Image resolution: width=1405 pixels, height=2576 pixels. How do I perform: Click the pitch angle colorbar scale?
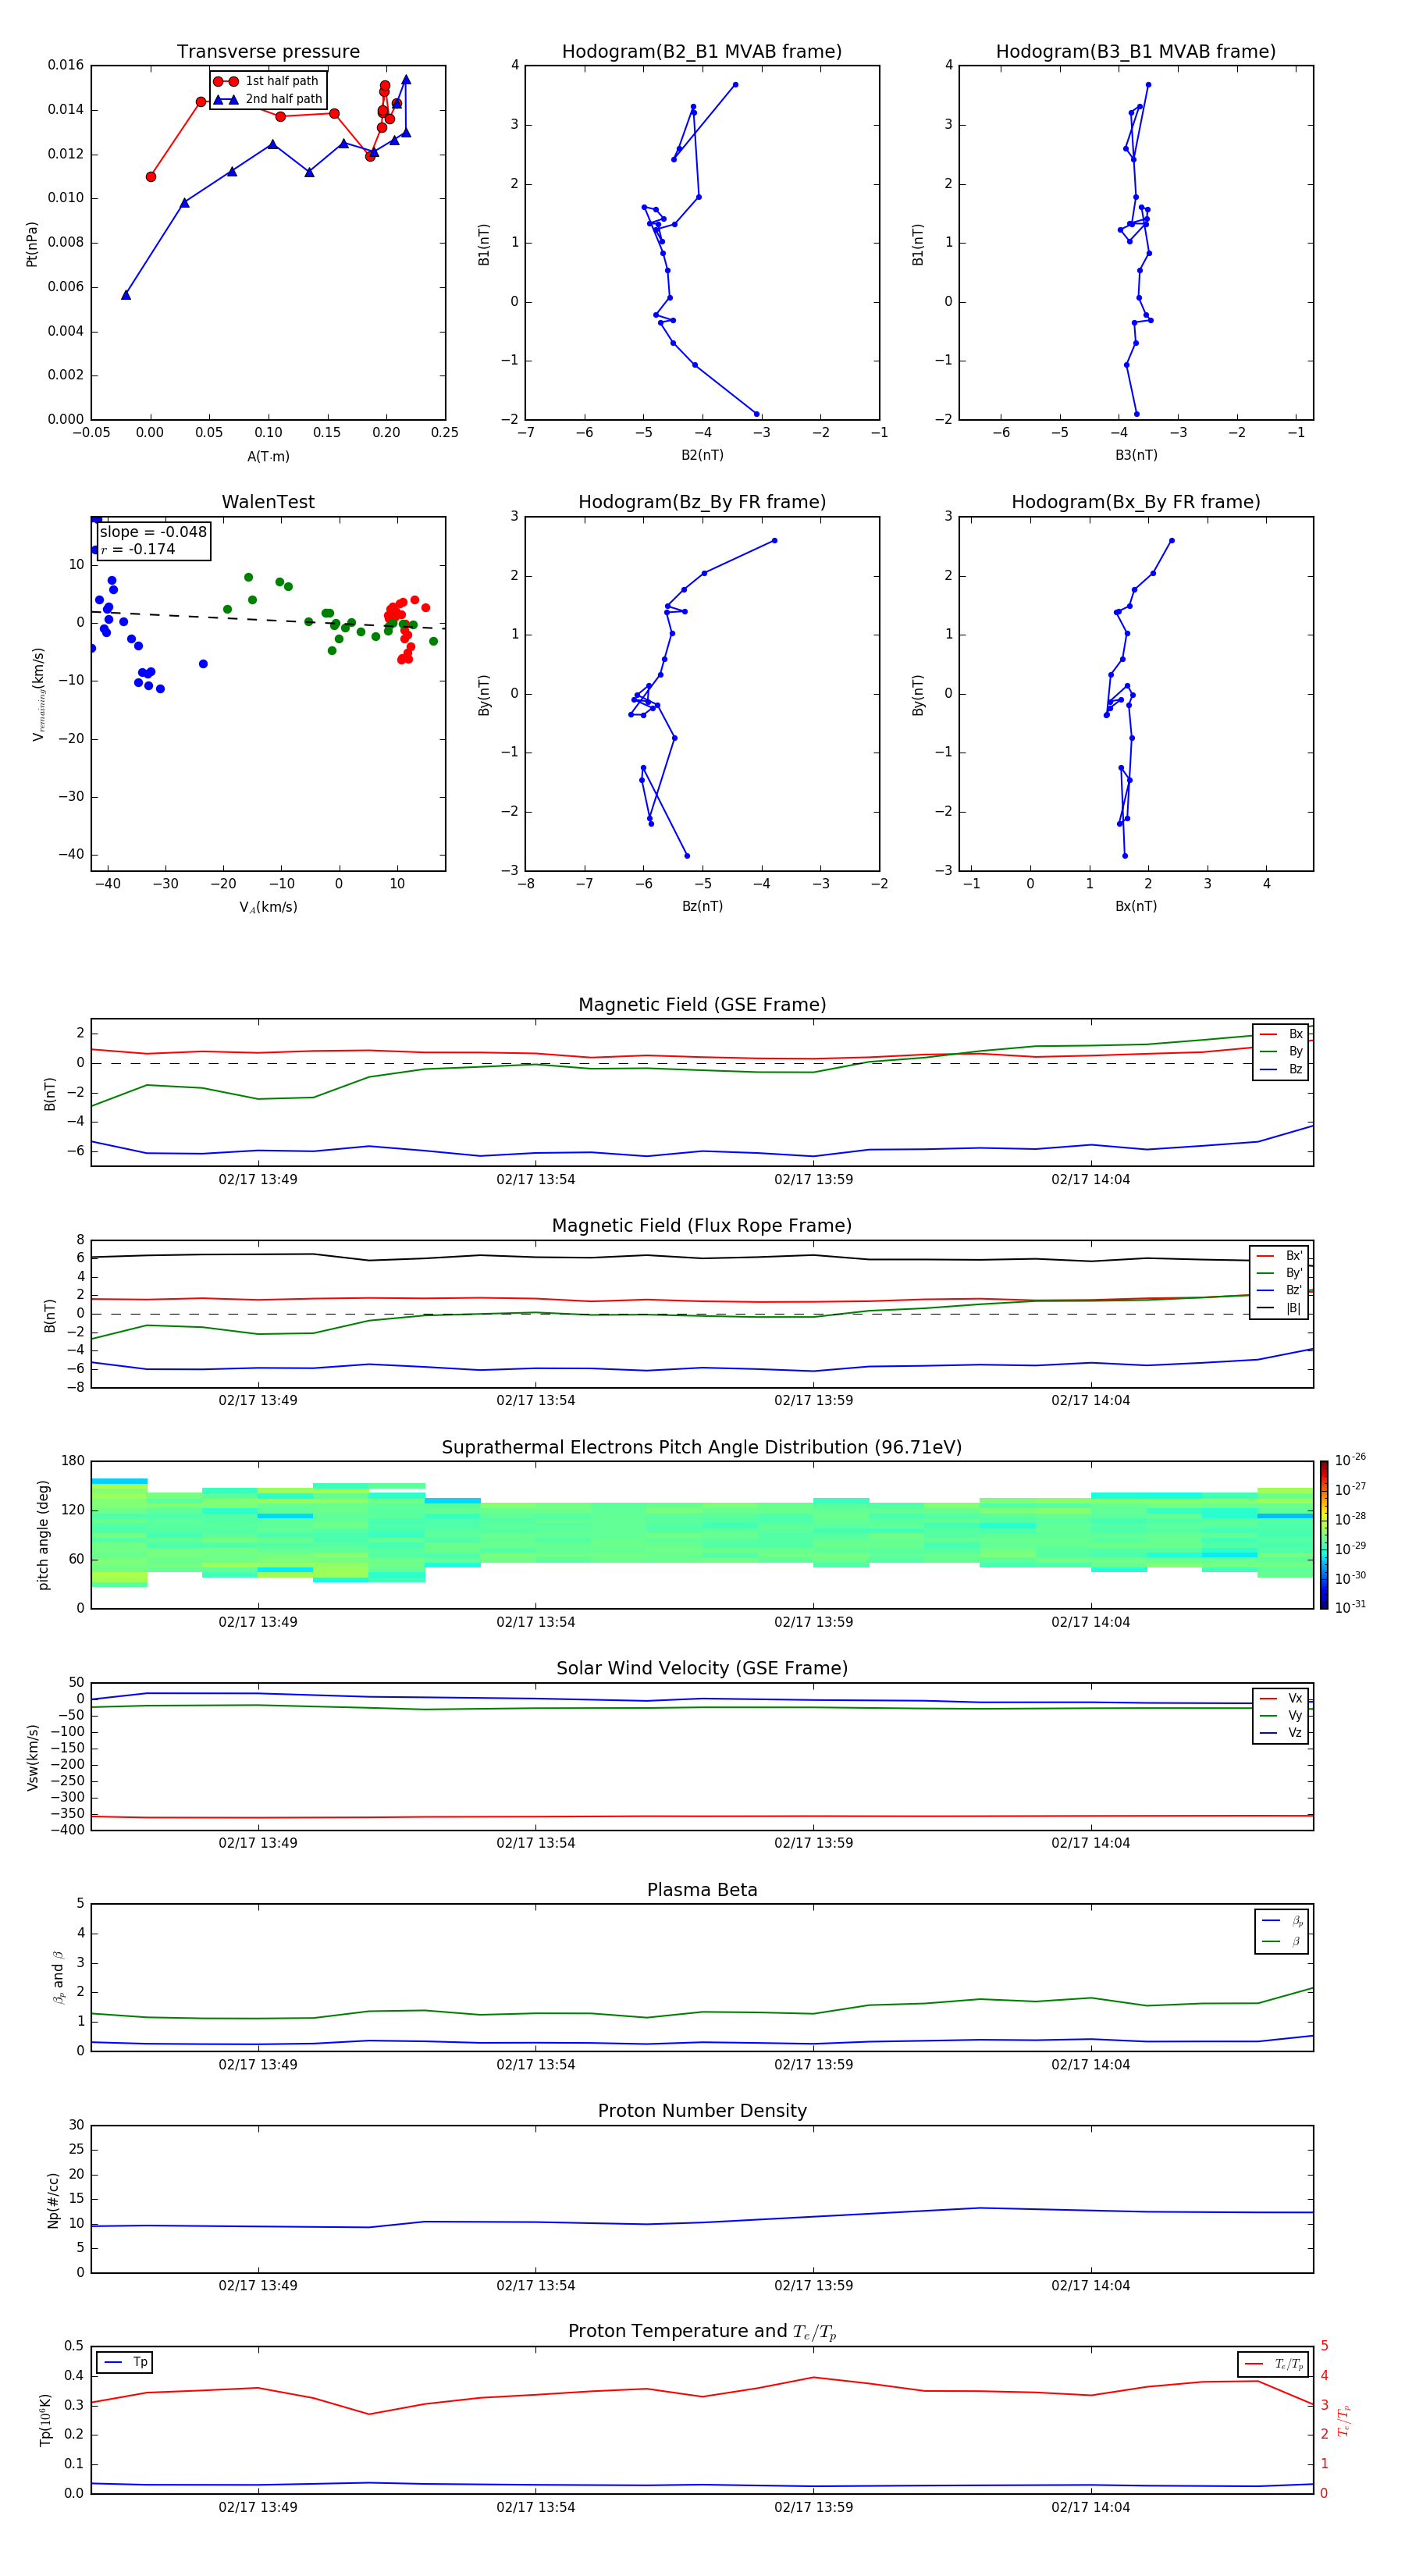coord(1324,1535)
